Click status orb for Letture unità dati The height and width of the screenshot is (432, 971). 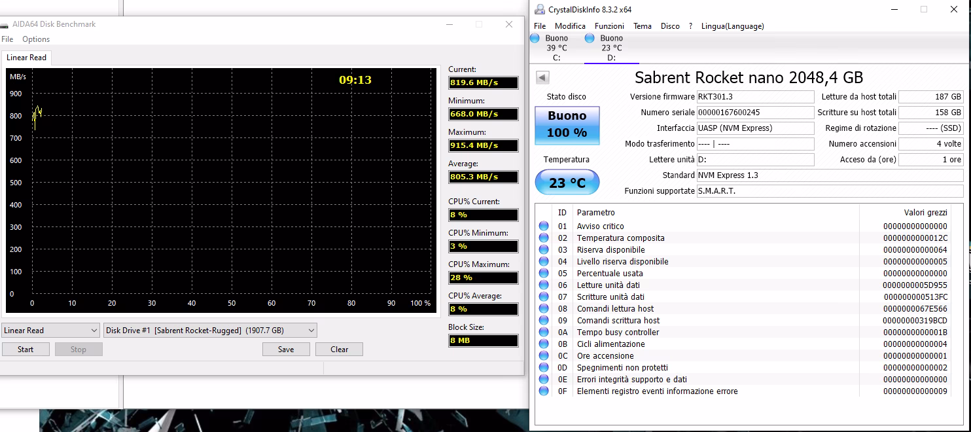click(544, 285)
